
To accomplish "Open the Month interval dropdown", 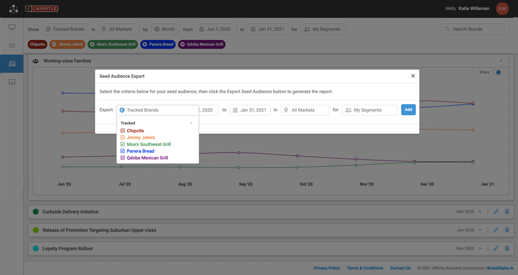I will coord(166,29).
